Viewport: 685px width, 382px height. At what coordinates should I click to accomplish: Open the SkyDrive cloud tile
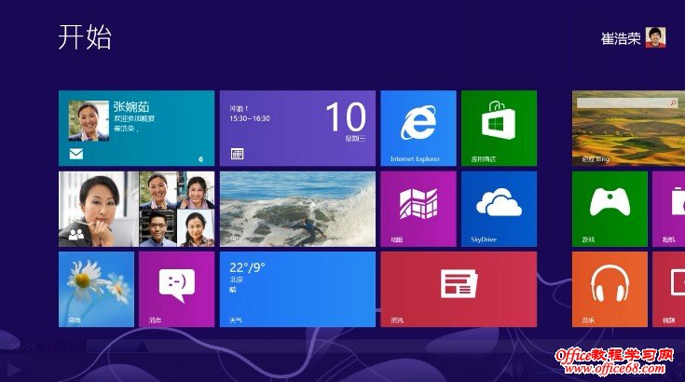[499, 209]
